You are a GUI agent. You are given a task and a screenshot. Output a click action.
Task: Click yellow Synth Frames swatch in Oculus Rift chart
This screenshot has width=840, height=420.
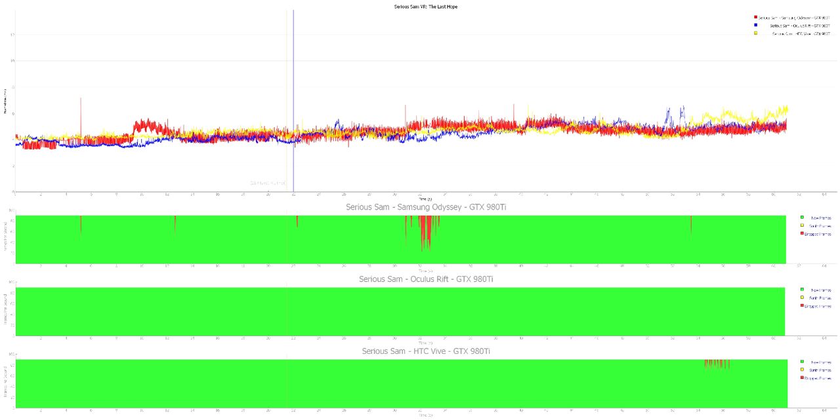(x=802, y=297)
